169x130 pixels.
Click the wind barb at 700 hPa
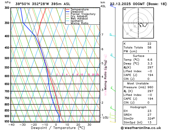[113, 89]
